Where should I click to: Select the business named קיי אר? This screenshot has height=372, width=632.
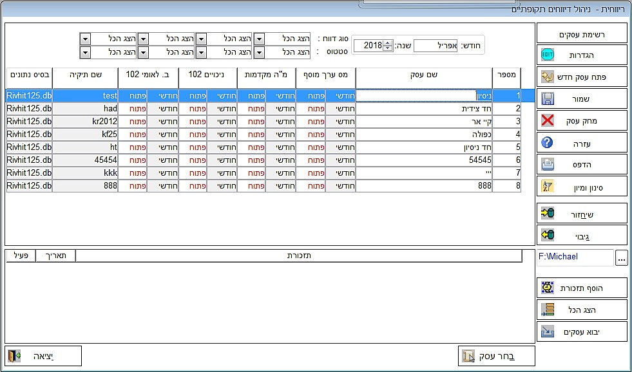[424, 122]
